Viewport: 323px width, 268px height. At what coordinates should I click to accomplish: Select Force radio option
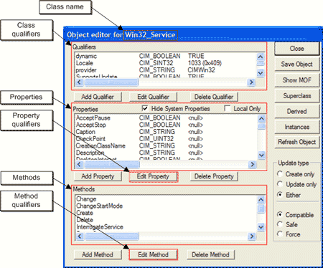tap(280, 234)
